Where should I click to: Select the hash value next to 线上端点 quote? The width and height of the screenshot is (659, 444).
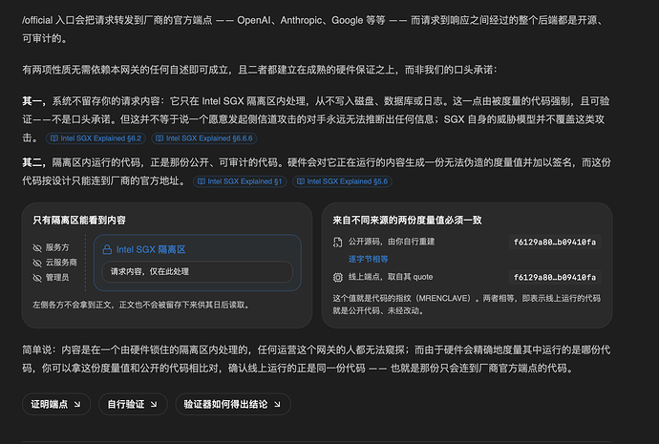(x=555, y=277)
